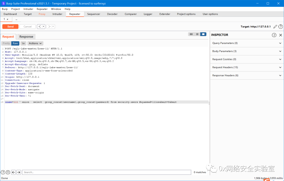This screenshot has width=284, height=181.
Task: Click the POST request line
Action: click(34, 49)
